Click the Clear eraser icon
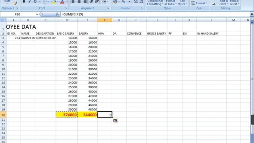 click(x=214, y=3)
